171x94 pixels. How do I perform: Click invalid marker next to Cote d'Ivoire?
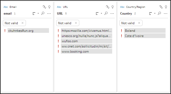click(x=122, y=36)
